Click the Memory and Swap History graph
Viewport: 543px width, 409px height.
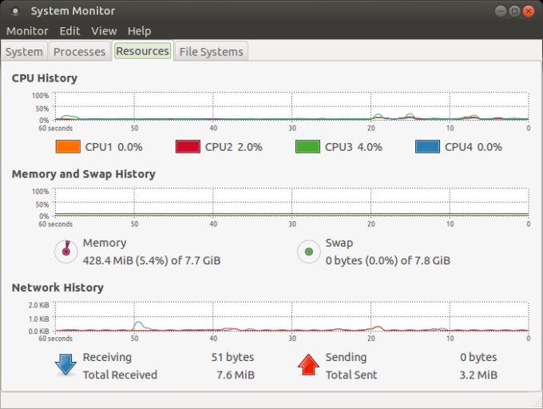click(x=291, y=203)
